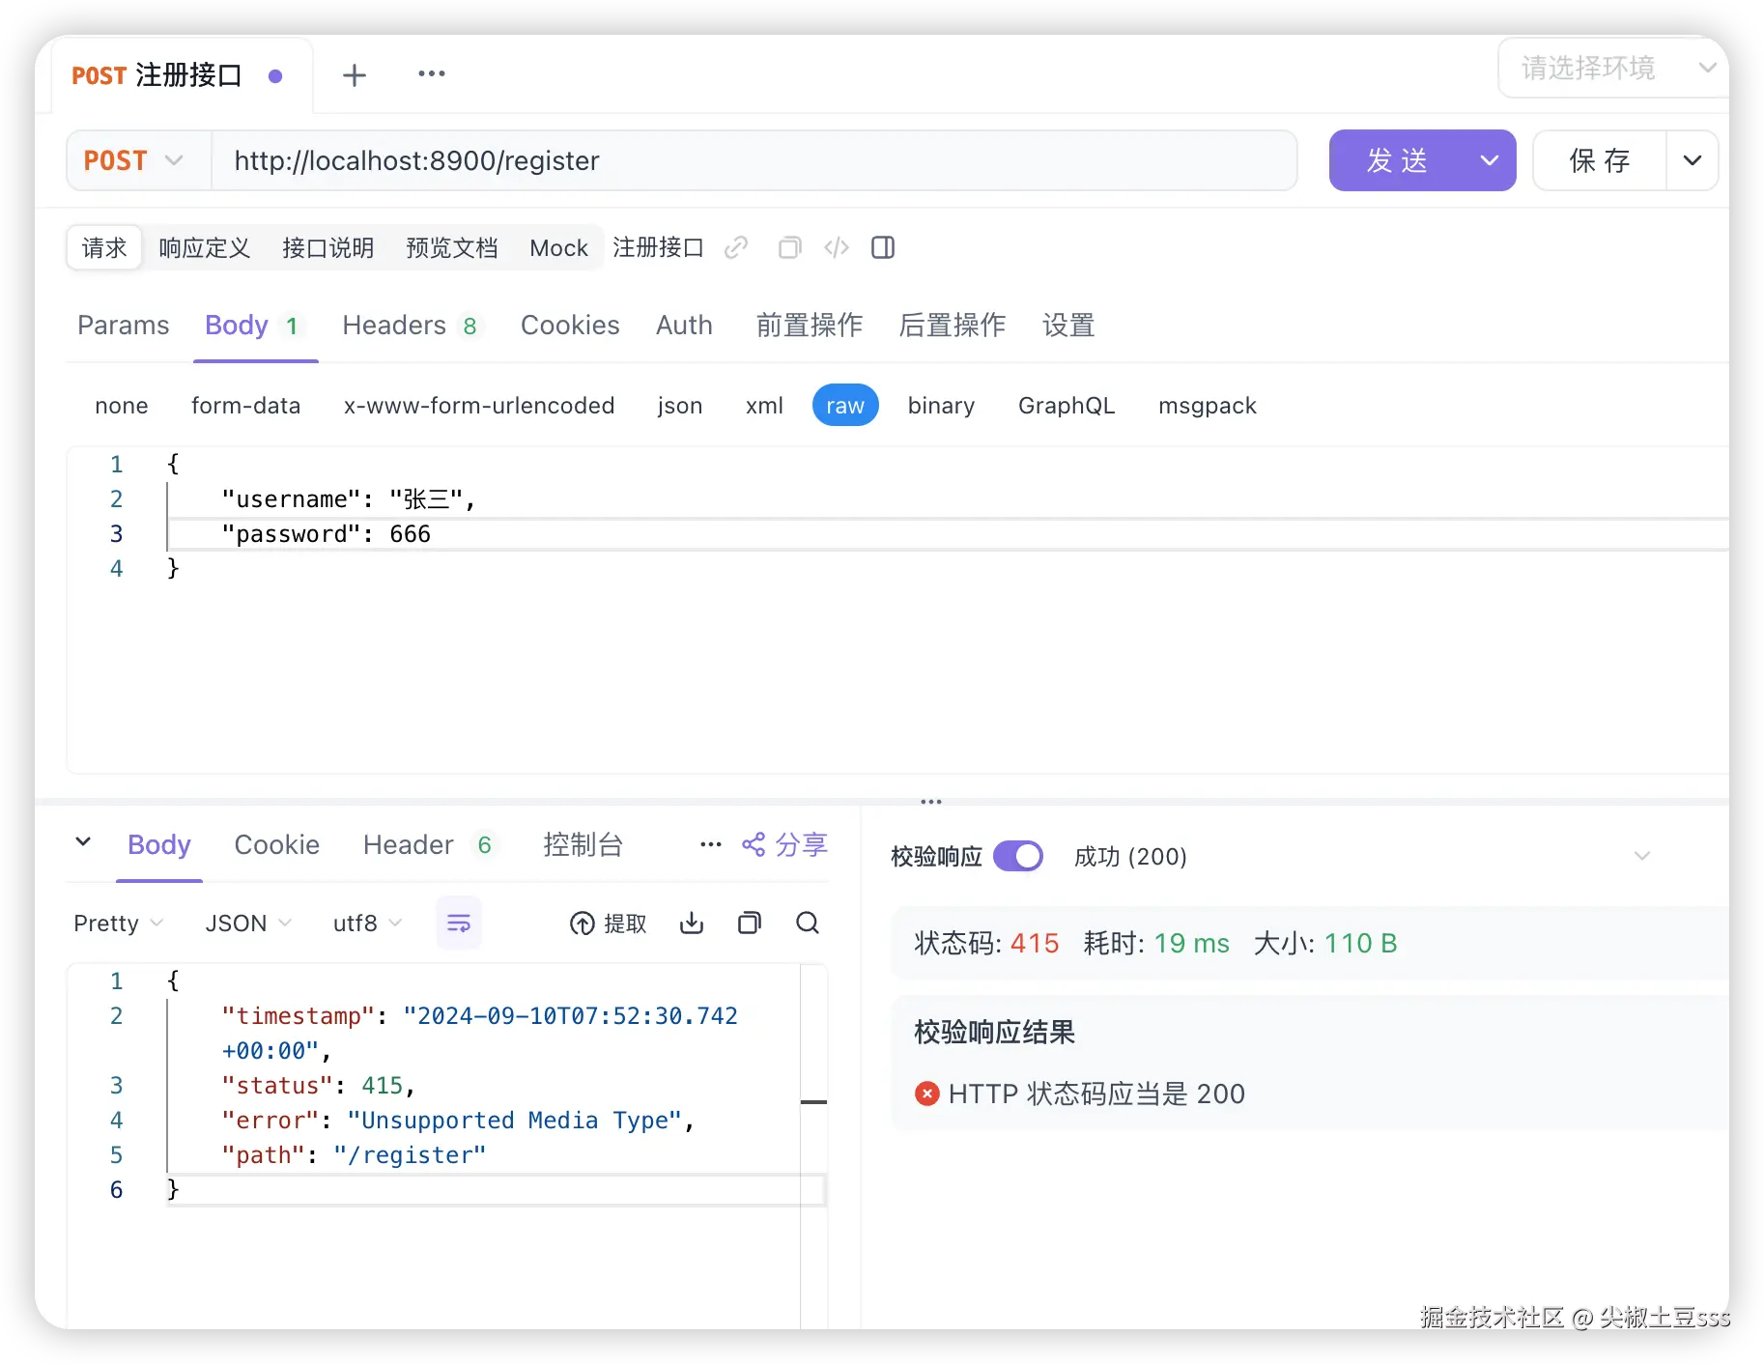Switch to Mock view

(x=558, y=248)
